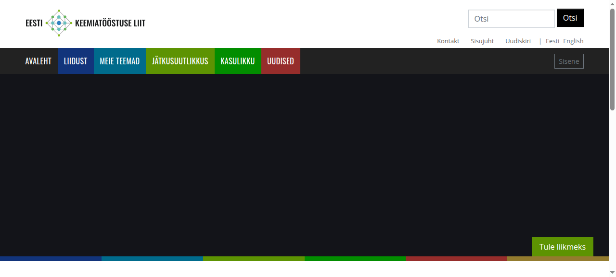Open the Jätkusuutlikkus menu item
Screen dimensions: 616x277
[180, 61]
